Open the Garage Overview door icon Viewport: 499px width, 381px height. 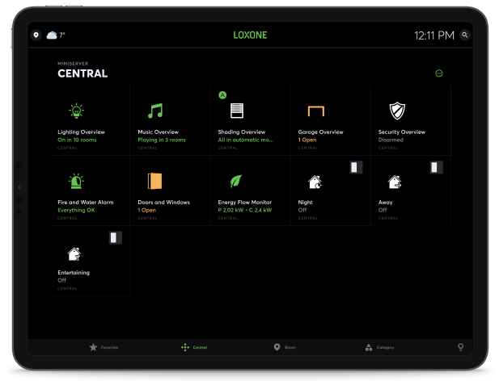[x=315, y=111]
